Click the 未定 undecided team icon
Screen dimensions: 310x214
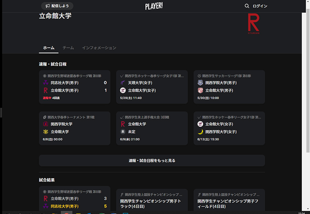click(x=123, y=132)
